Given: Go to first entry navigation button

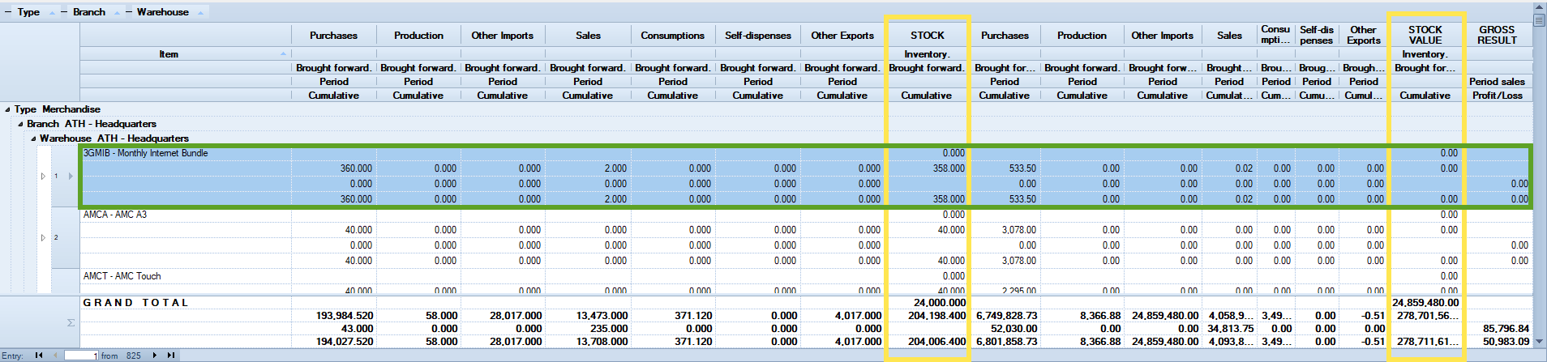Looking at the screenshot, I should coord(38,356).
